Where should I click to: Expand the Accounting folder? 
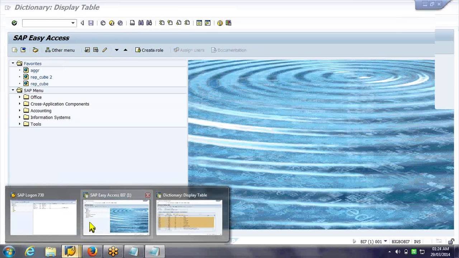click(x=20, y=111)
